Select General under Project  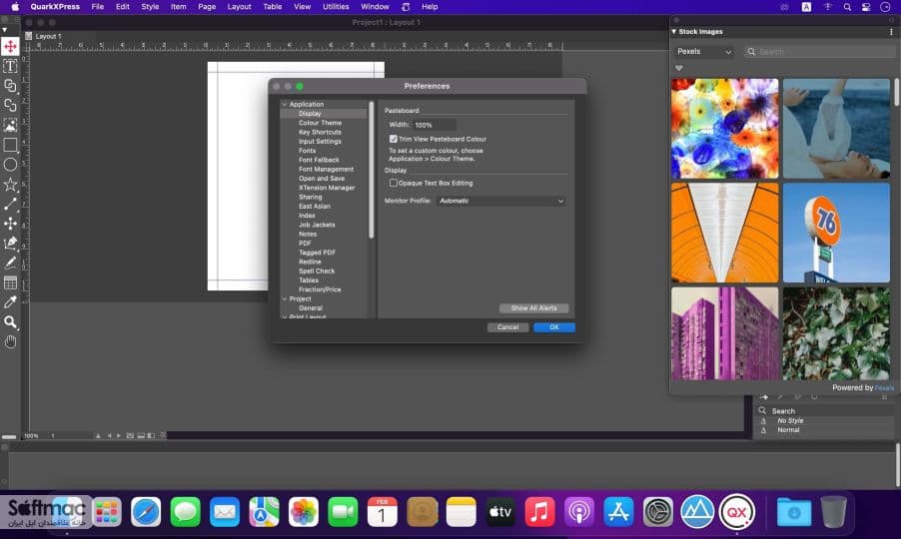pos(311,308)
